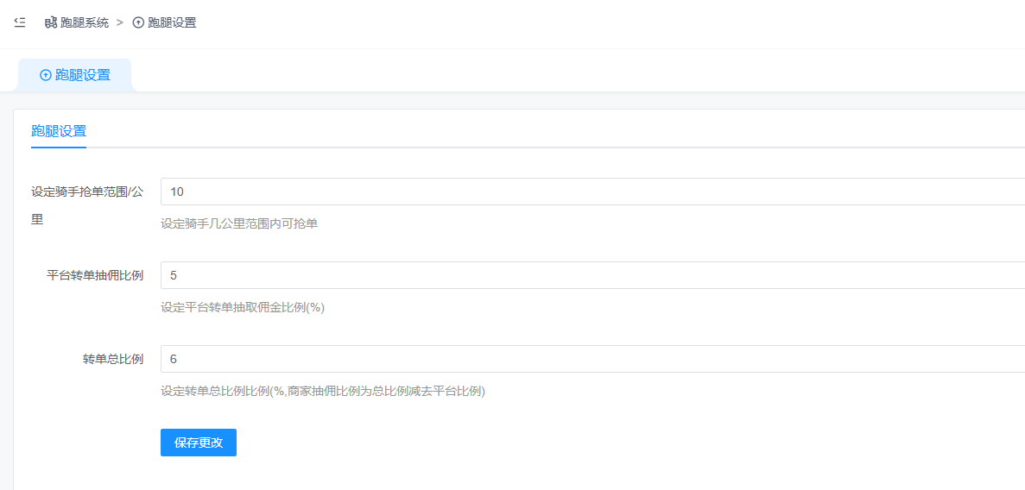Image resolution: width=1025 pixels, height=490 pixels.
Task: Click the circled arrow icon on the 跑腿设置 page tab
Action: click(x=46, y=75)
